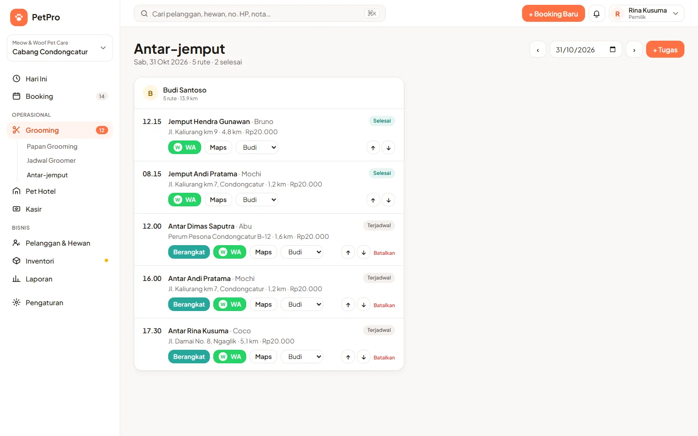Go to next day arrow
The width and height of the screenshot is (698, 436).
point(634,49)
